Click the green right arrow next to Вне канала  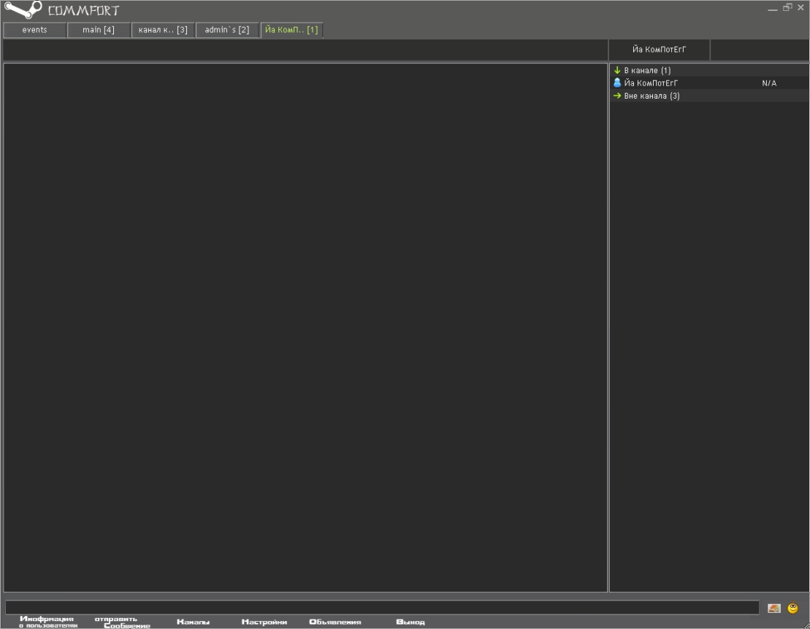(617, 96)
